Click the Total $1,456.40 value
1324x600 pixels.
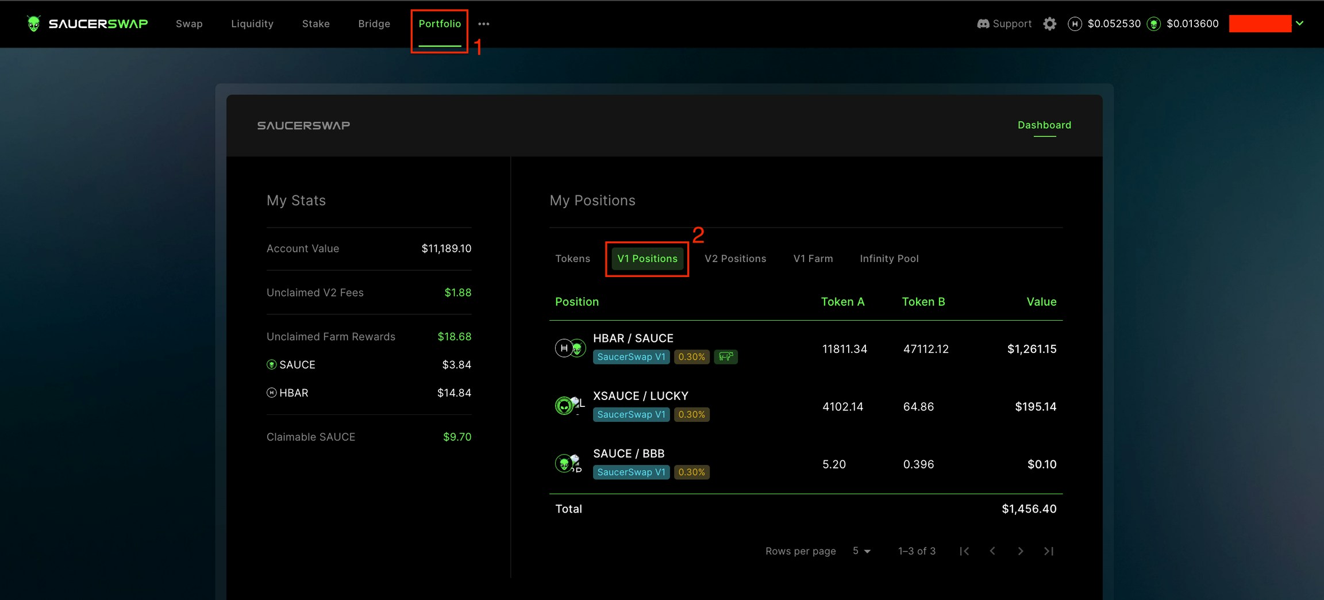tap(1029, 509)
